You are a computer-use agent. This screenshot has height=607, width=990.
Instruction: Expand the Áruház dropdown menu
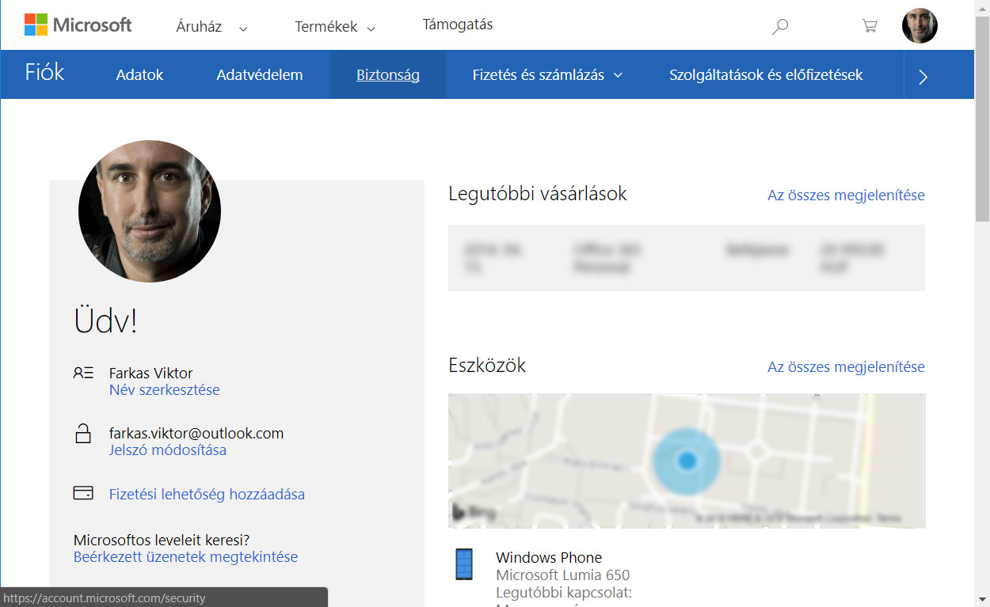click(x=211, y=27)
